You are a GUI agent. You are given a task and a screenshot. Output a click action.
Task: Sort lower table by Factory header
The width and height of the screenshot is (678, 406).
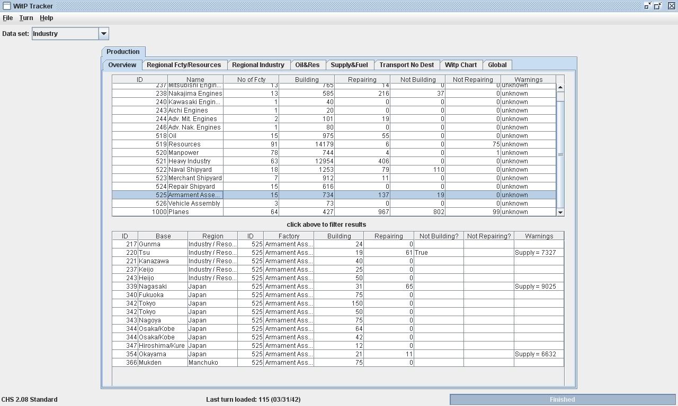coord(289,236)
